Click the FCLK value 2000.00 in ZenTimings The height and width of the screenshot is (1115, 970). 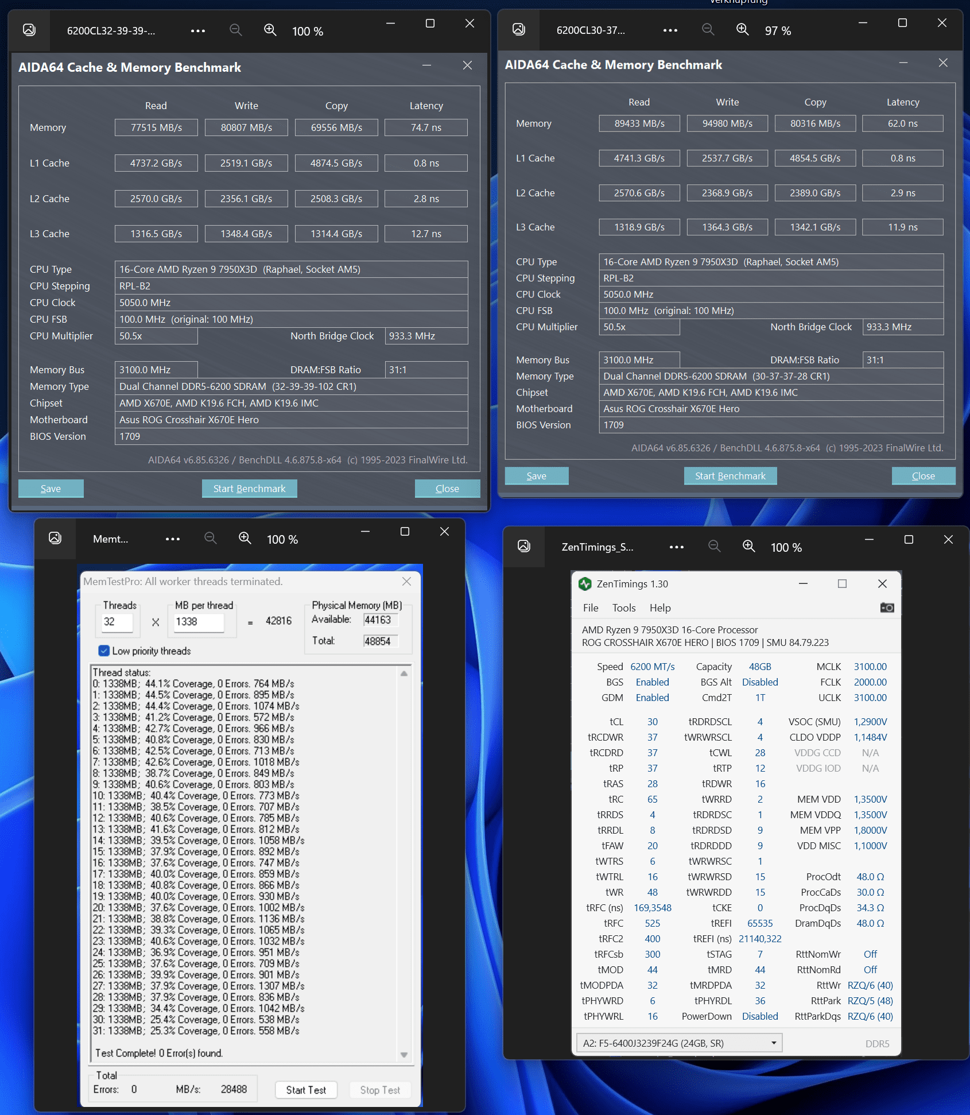tap(870, 682)
